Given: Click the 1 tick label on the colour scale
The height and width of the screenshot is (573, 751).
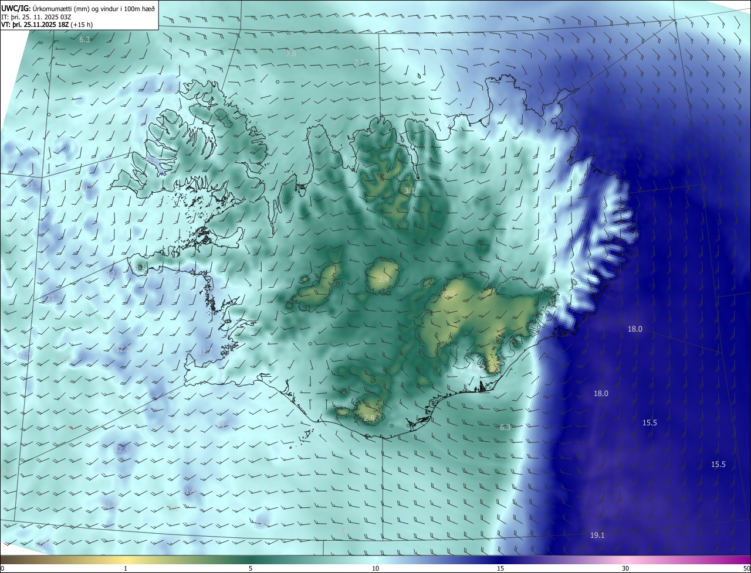Looking at the screenshot, I should coord(126,568).
